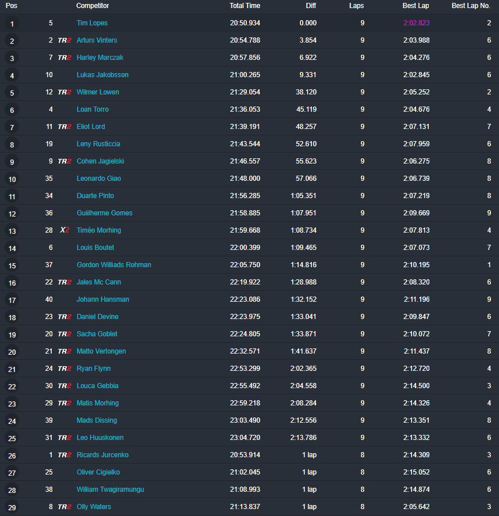The image size is (499, 516).
Task: Click the TR2 badge next to Eliot Lord
Action: point(64,127)
